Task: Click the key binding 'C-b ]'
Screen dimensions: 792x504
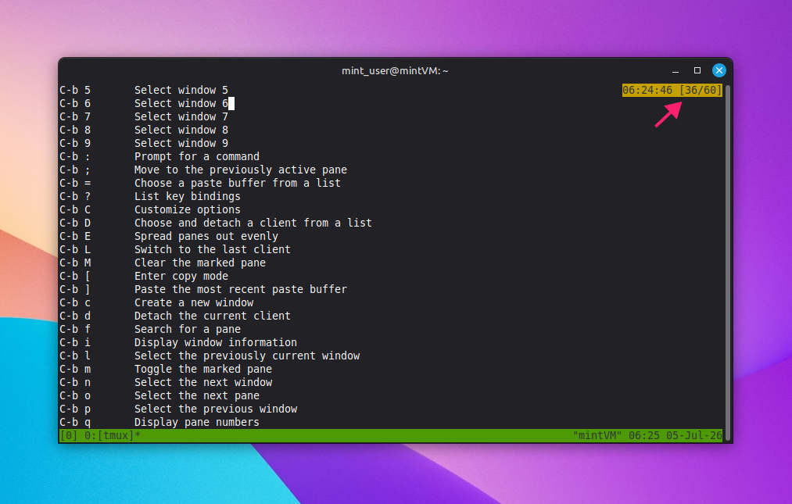Action: 75,289
